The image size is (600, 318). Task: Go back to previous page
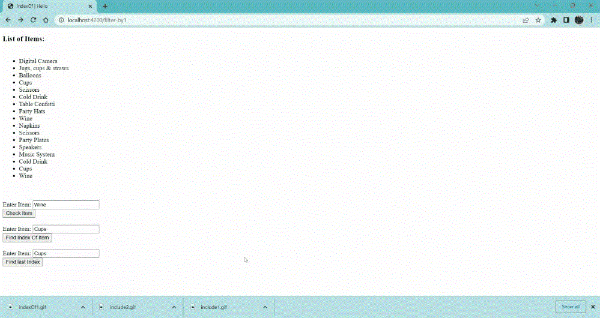[x=8, y=20]
